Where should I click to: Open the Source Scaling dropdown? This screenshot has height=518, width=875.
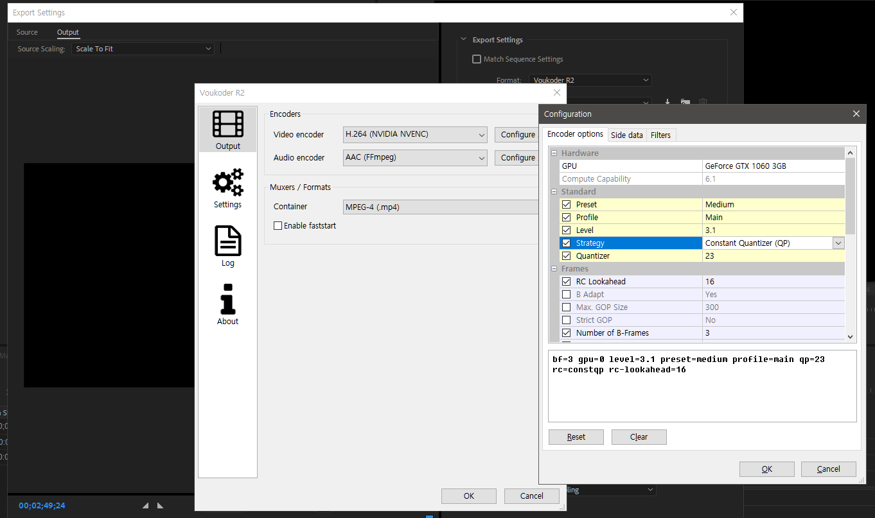(x=143, y=49)
